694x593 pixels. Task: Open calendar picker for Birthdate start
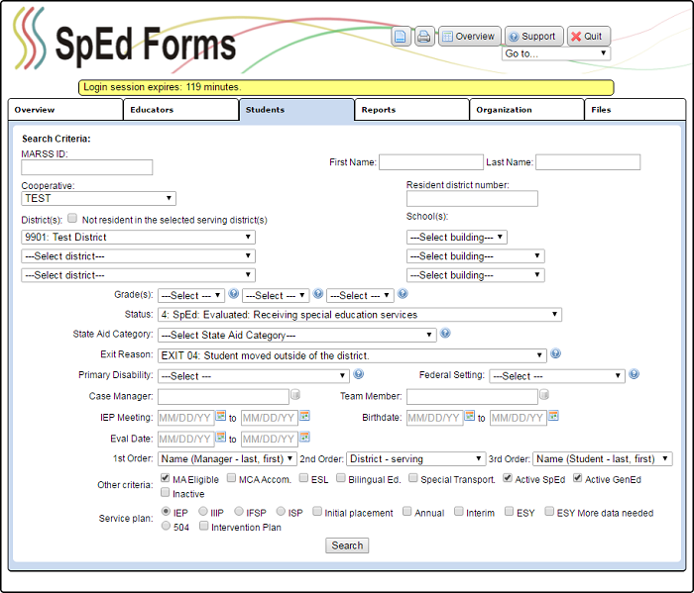[x=470, y=417]
